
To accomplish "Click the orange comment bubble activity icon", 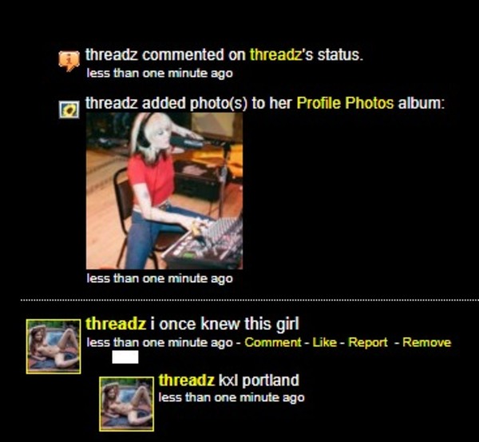I will point(69,61).
